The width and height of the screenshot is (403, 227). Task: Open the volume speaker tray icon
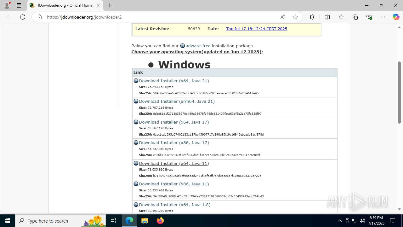point(362,221)
